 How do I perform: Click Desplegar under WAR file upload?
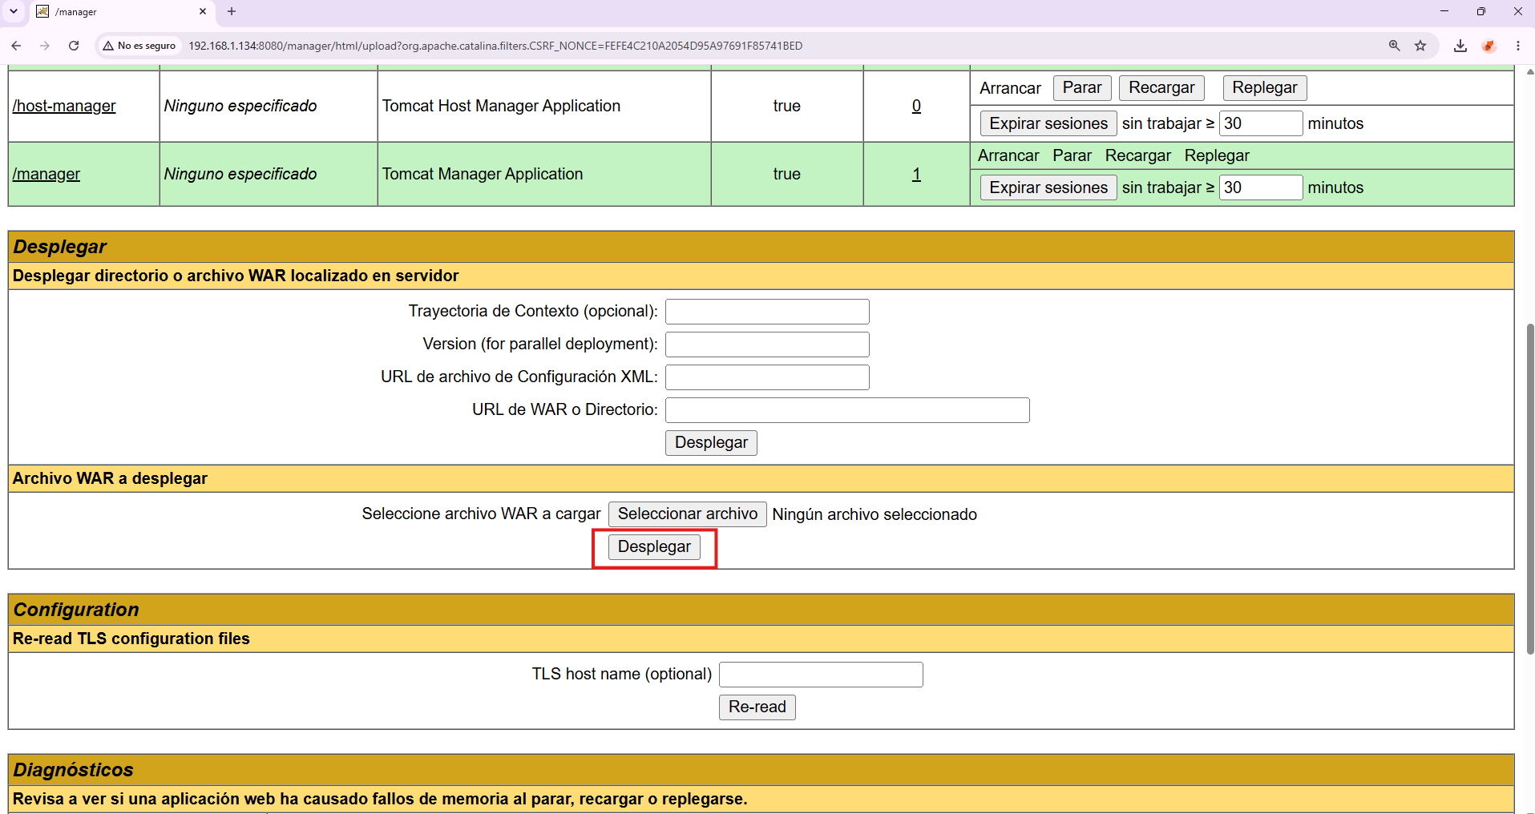(654, 547)
